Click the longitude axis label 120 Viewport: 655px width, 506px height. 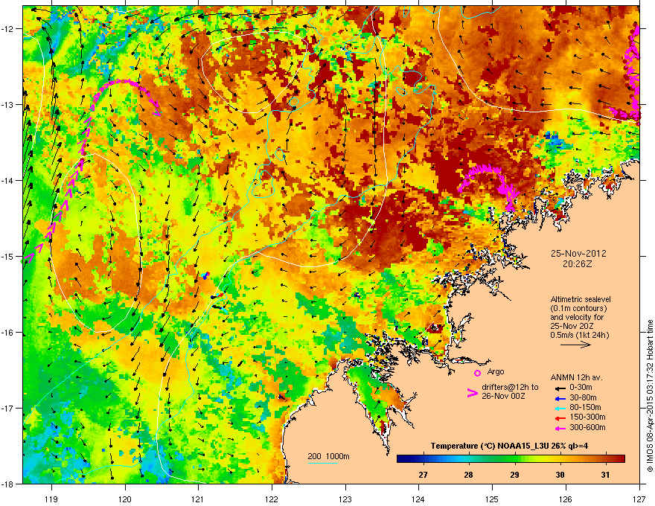(125, 499)
